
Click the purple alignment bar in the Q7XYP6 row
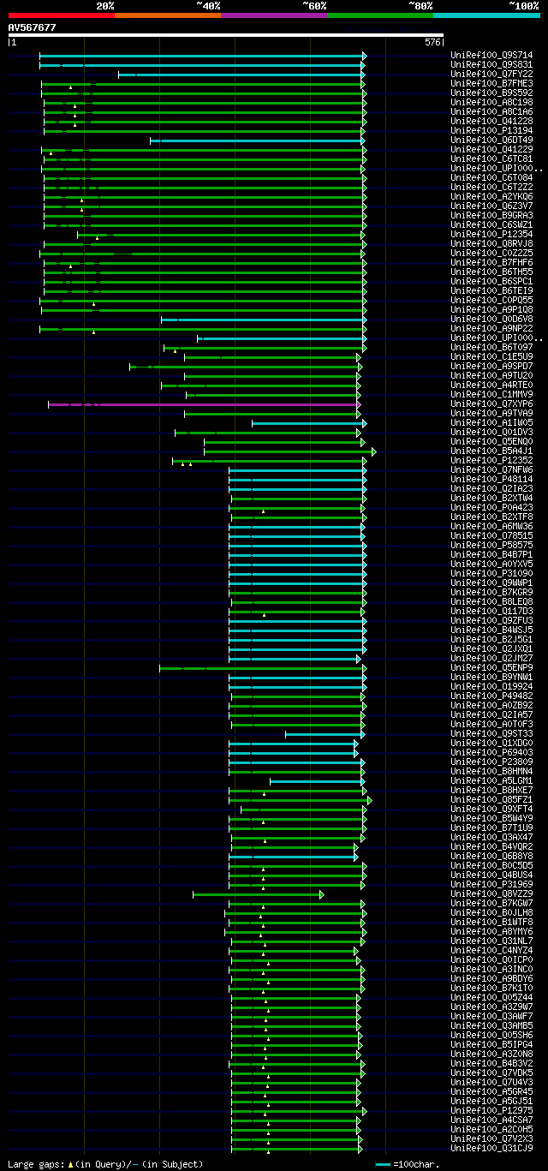coord(205,403)
